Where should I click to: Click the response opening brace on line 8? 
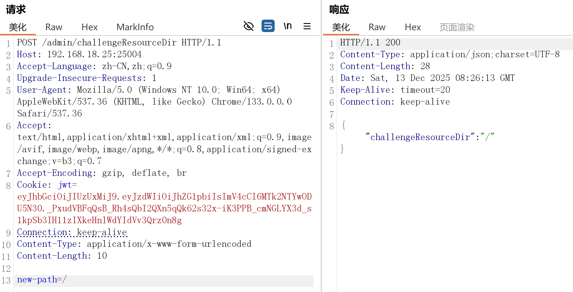click(x=344, y=125)
